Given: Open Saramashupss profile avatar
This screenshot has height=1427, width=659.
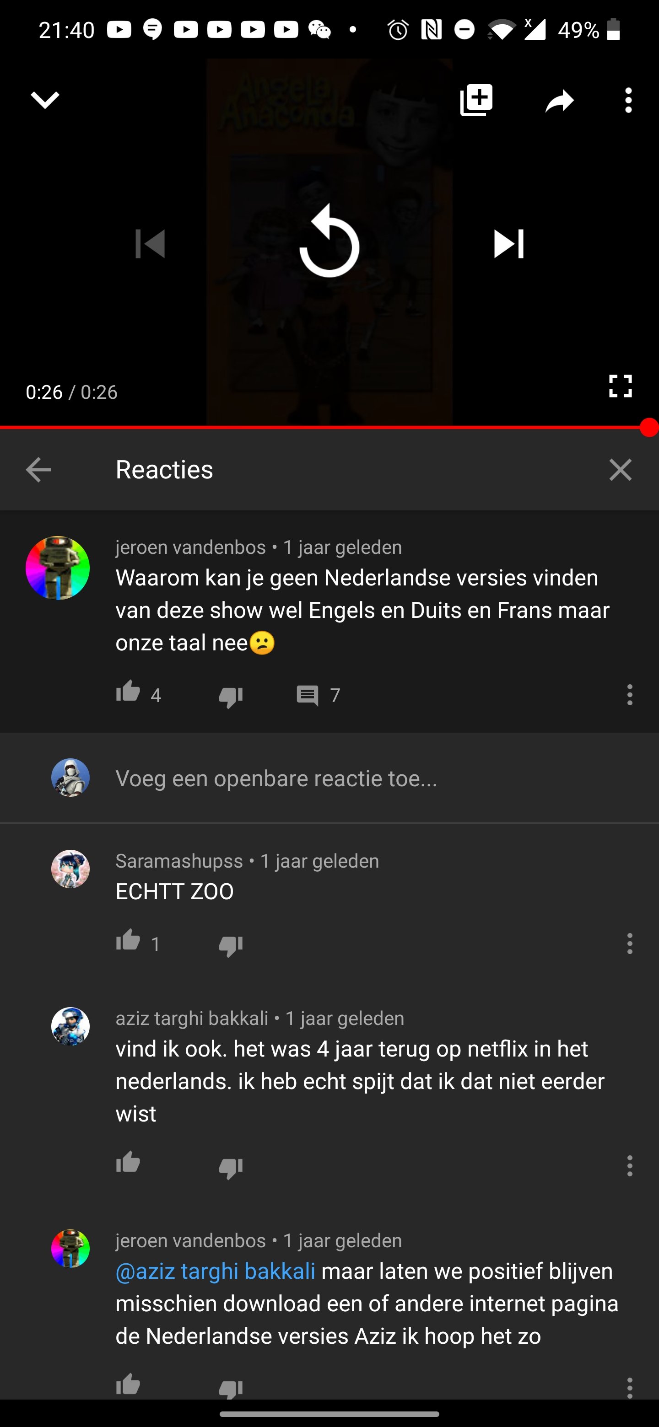Looking at the screenshot, I should point(70,869).
